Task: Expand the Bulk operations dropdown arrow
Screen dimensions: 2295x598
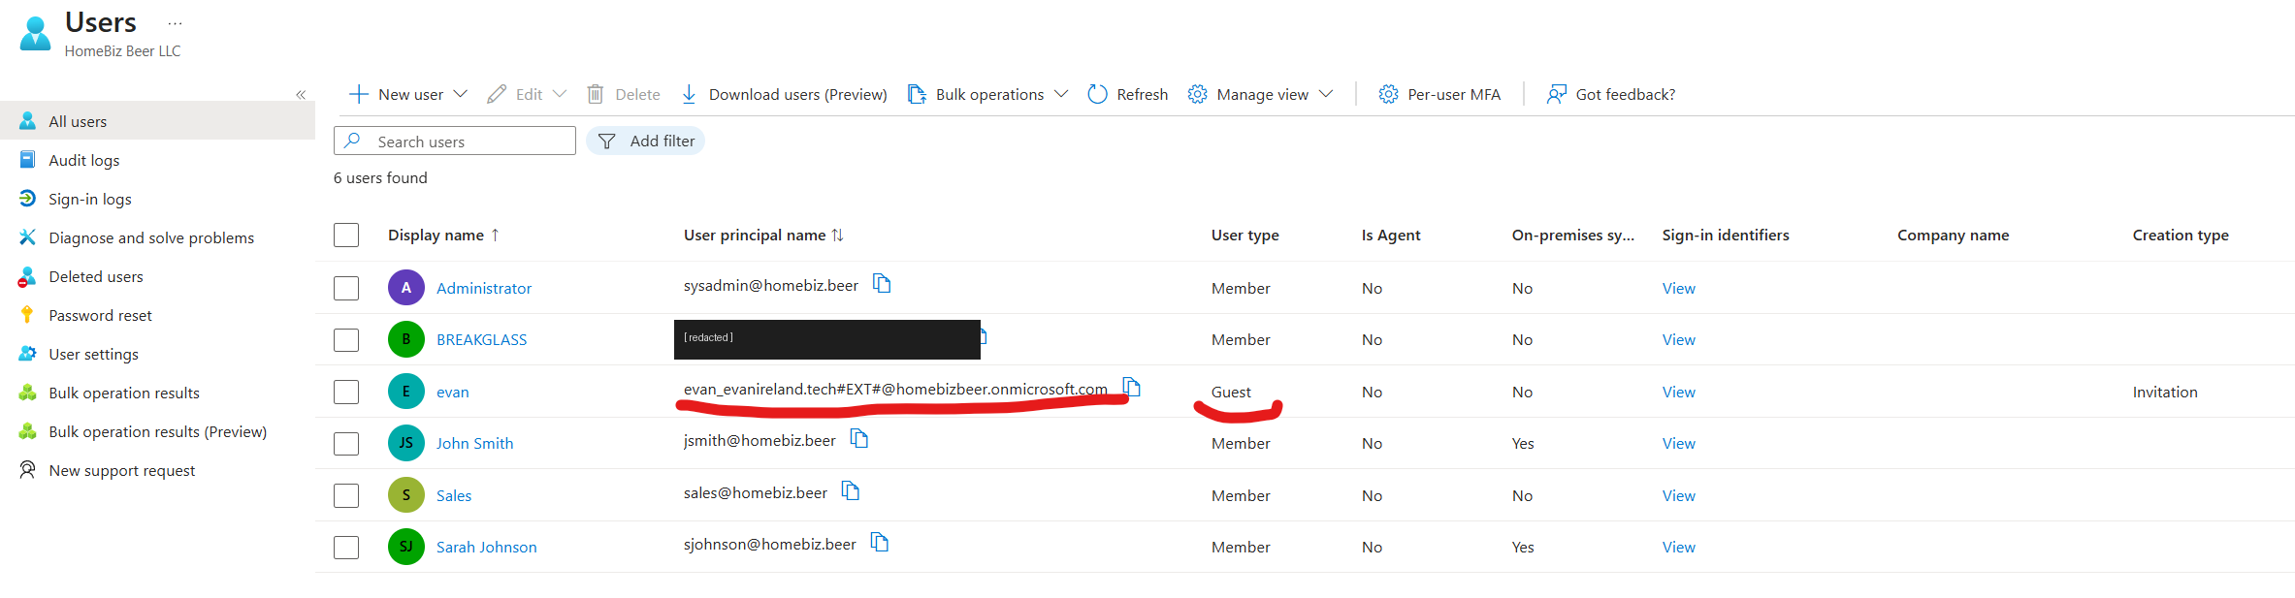Action: [1061, 94]
